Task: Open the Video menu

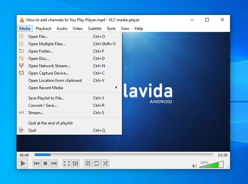Action: point(77,29)
